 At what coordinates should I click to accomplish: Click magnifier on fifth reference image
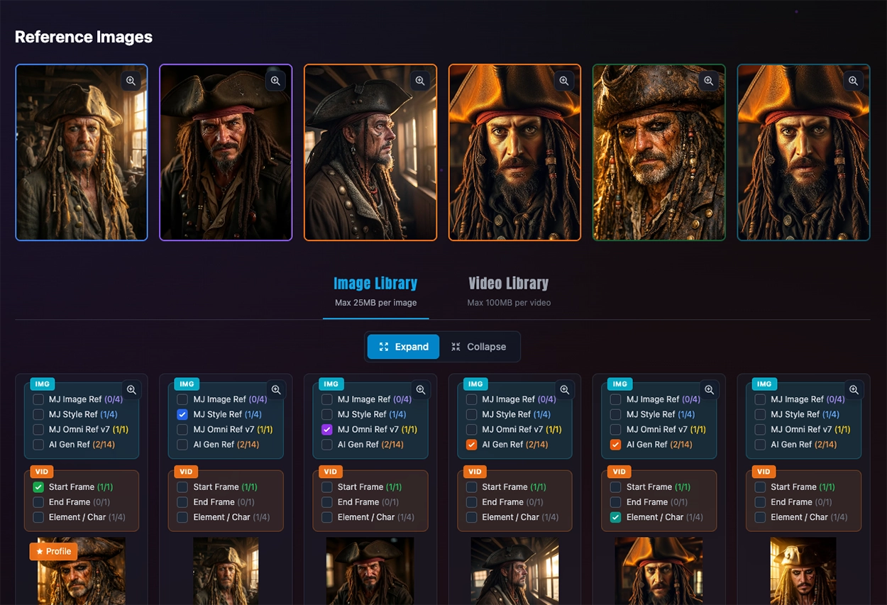(x=709, y=81)
